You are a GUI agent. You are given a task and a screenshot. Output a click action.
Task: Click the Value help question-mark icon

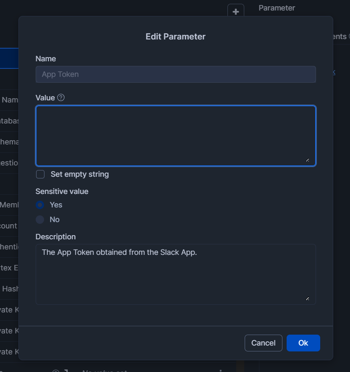(x=61, y=98)
